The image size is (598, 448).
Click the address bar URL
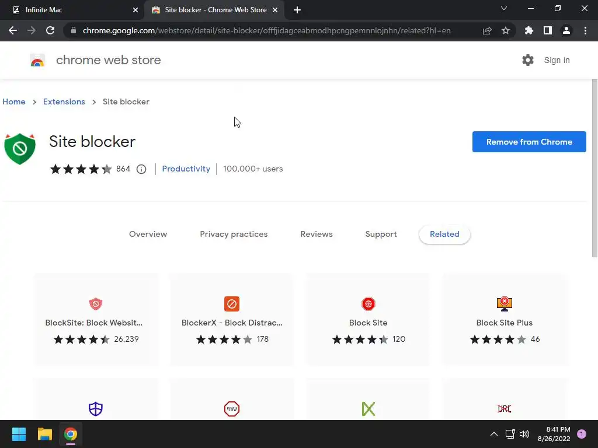[x=266, y=30]
